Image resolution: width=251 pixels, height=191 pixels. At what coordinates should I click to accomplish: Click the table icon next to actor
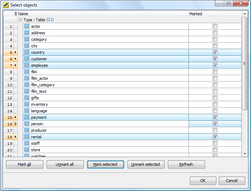(26, 26)
